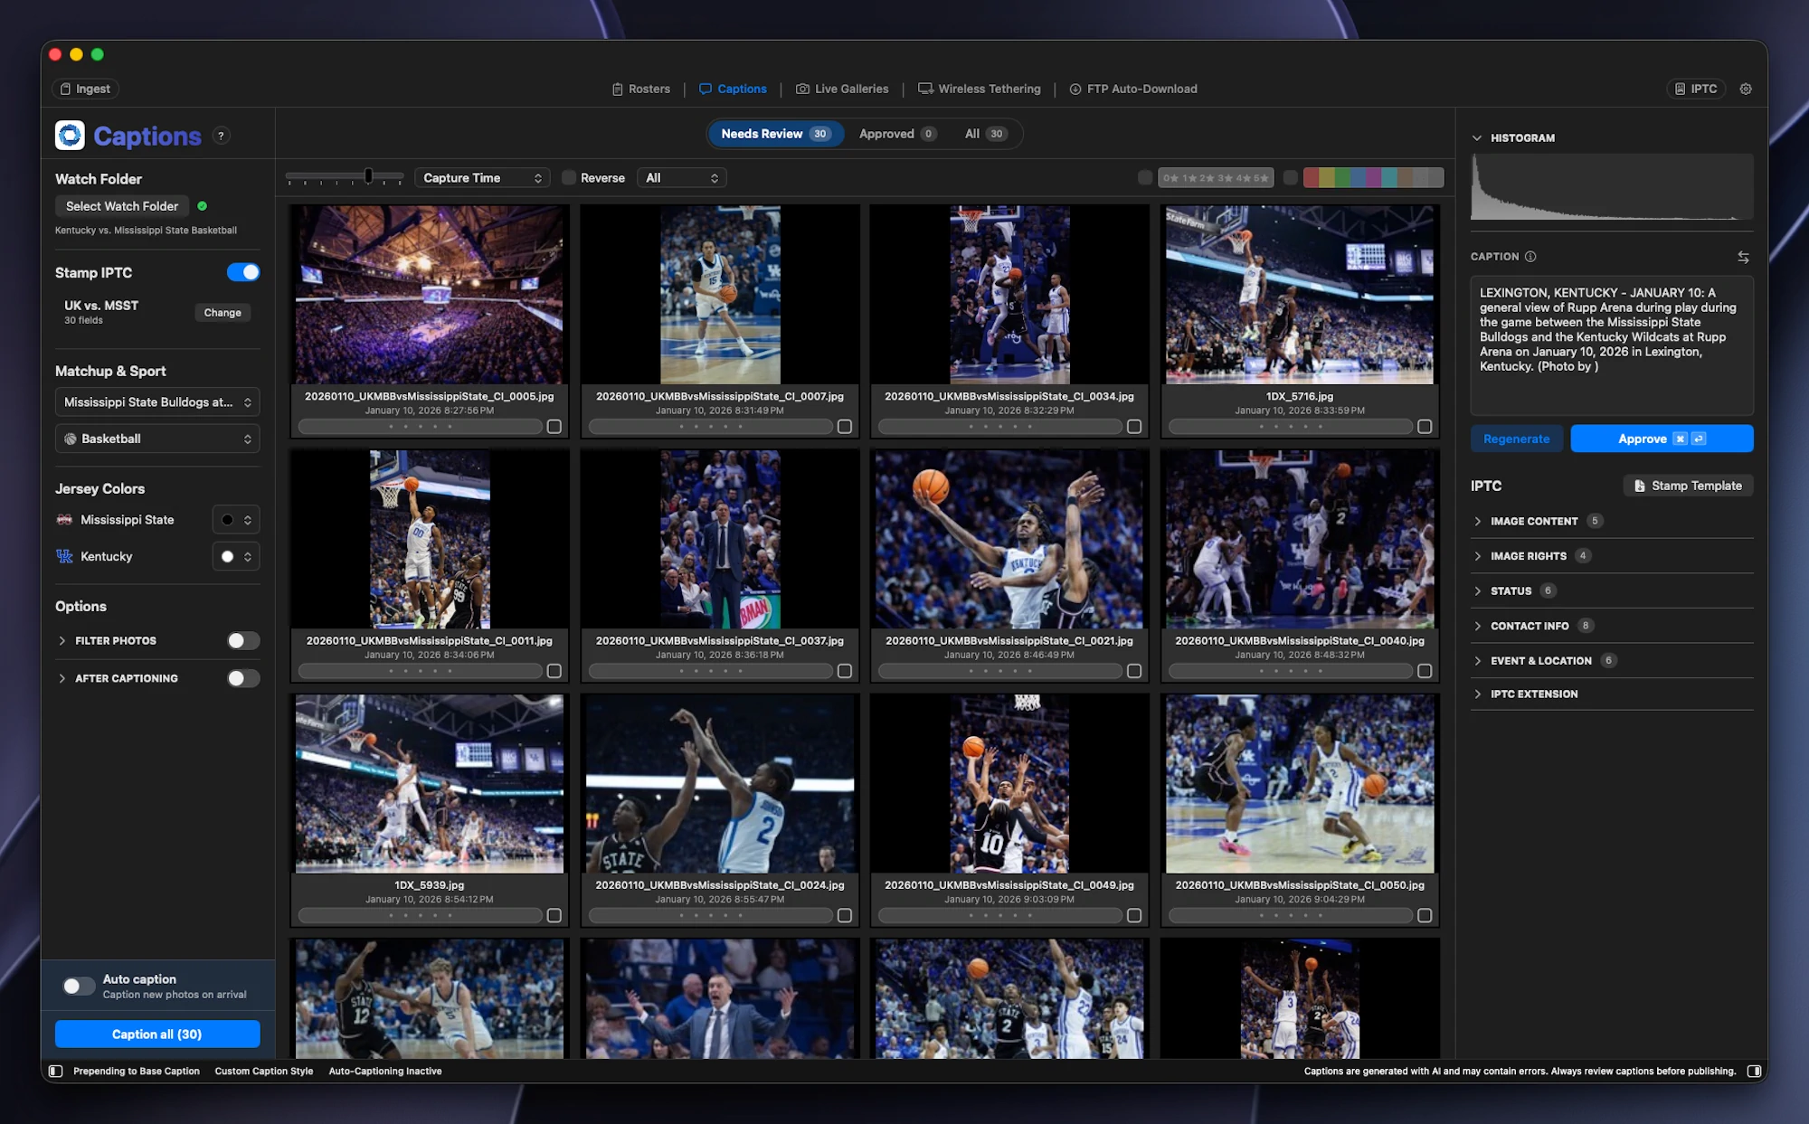Click the Caption all (30) button

click(x=157, y=1034)
